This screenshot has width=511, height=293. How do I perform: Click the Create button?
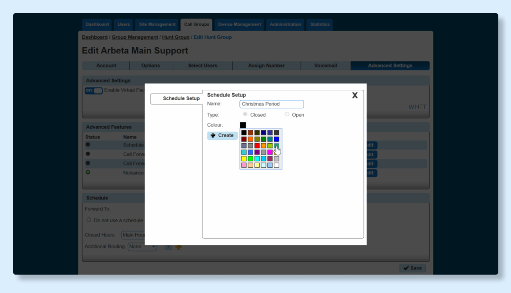tap(222, 136)
